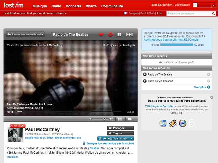Love the current track with the heart icon
Screen dimensions: 218x163
[101, 35]
